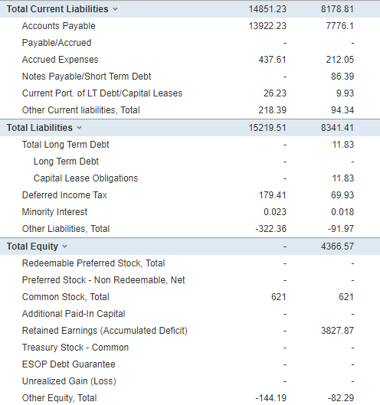Click the ESOP Debt Guarantee label
Image resolution: width=380 pixels, height=405 pixels.
(68, 364)
